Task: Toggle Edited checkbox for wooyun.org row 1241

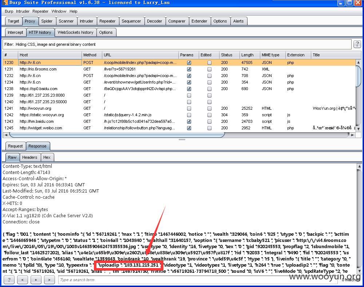Action: (x=209, y=108)
